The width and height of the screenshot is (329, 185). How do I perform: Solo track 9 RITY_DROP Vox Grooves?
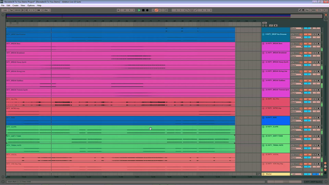click(x=314, y=34)
